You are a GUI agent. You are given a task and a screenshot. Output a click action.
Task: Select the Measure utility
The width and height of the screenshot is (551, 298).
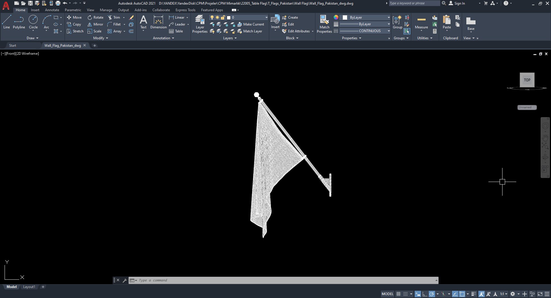(421, 22)
